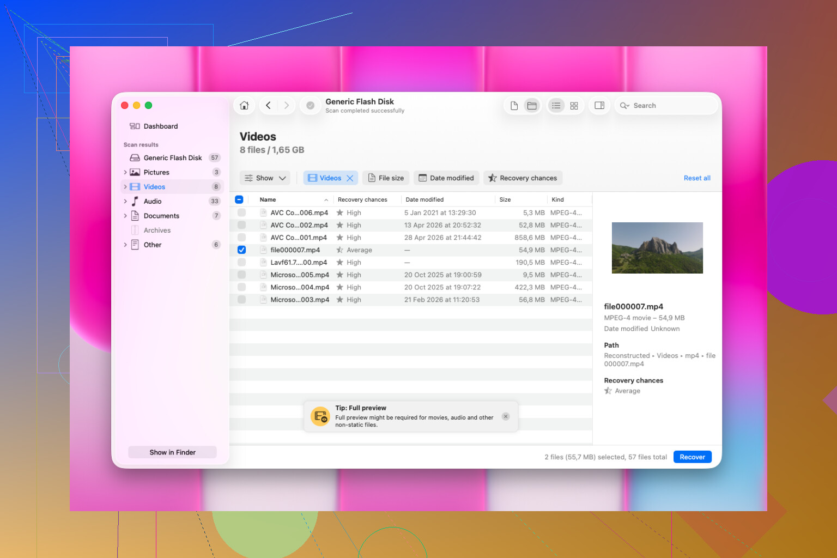
Task: Select grid view layout icon
Action: point(574,106)
